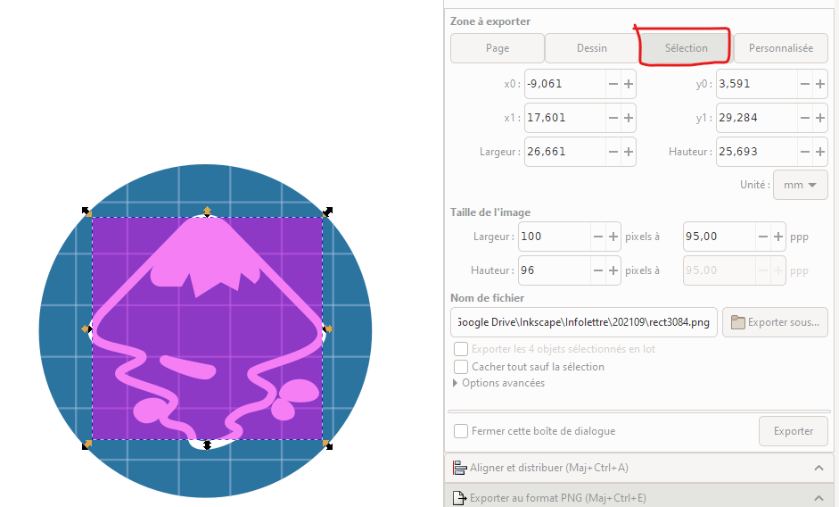Click the Exporter sous... button
The height and width of the screenshot is (507, 839).
click(775, 322)
